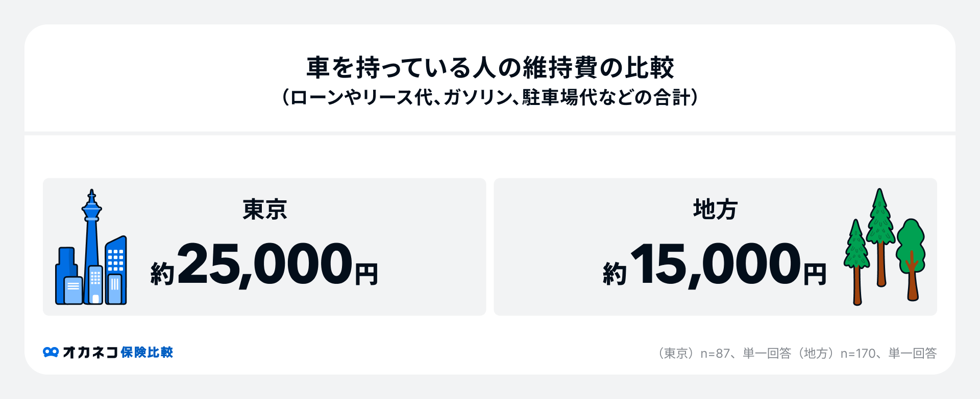Screen dimensions: 980x399
Task: Click the small center building in the skyline
Action: point(95,284)
